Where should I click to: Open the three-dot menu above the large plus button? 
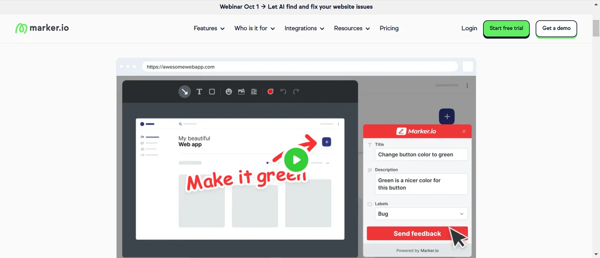coord(467,85)
